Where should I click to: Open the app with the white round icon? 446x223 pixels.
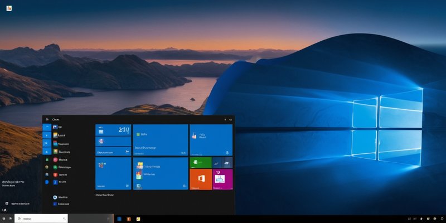(55, 197)
